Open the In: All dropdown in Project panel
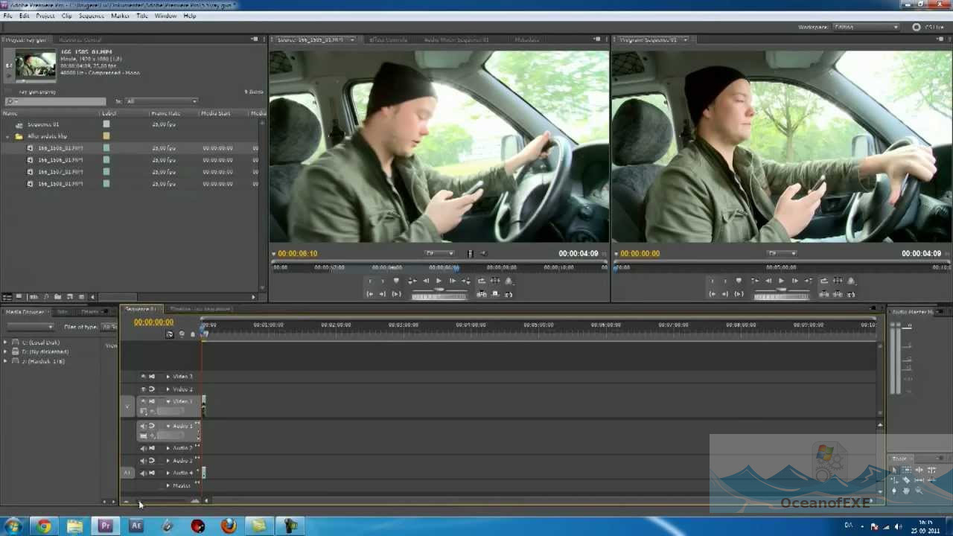 (162, 101)
